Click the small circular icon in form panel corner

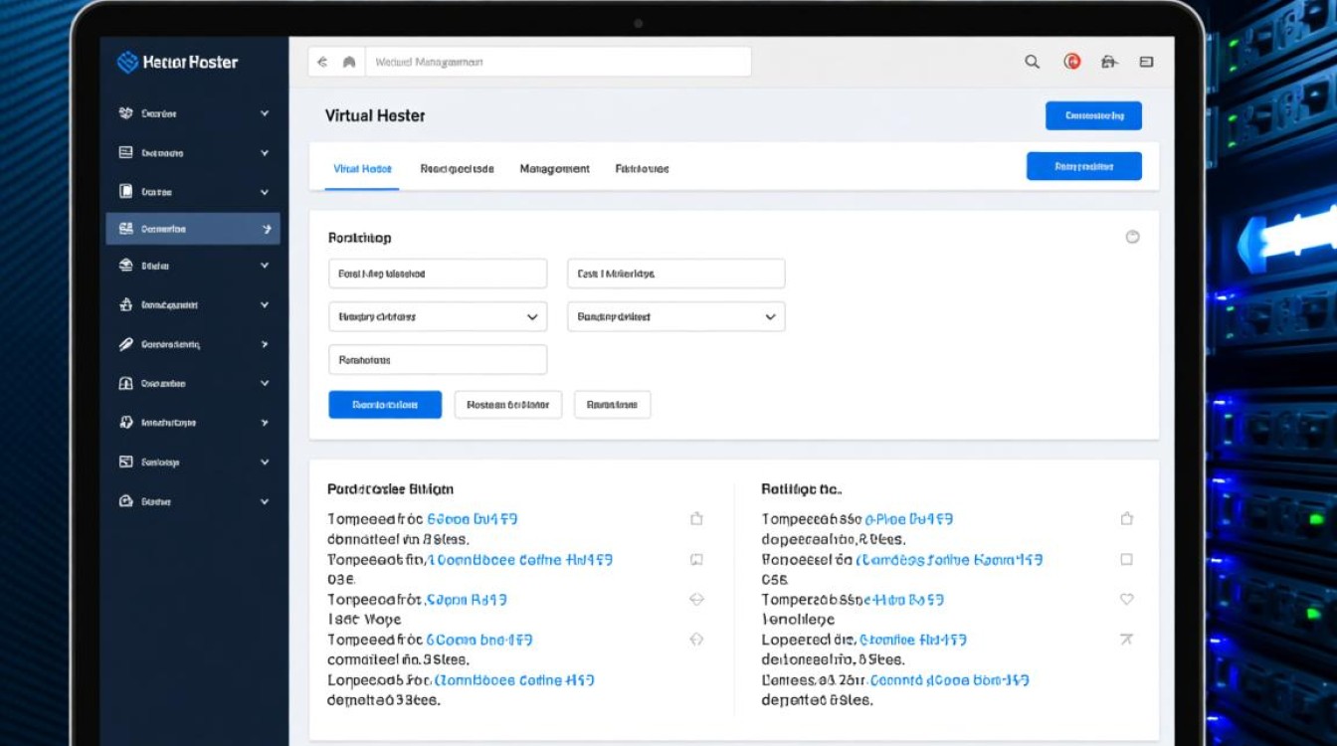click(x=1131, y=237)
